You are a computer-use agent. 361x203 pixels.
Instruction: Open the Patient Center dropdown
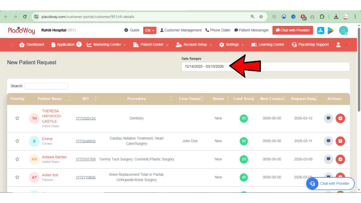pyautogui.click(x=151, y=45)
